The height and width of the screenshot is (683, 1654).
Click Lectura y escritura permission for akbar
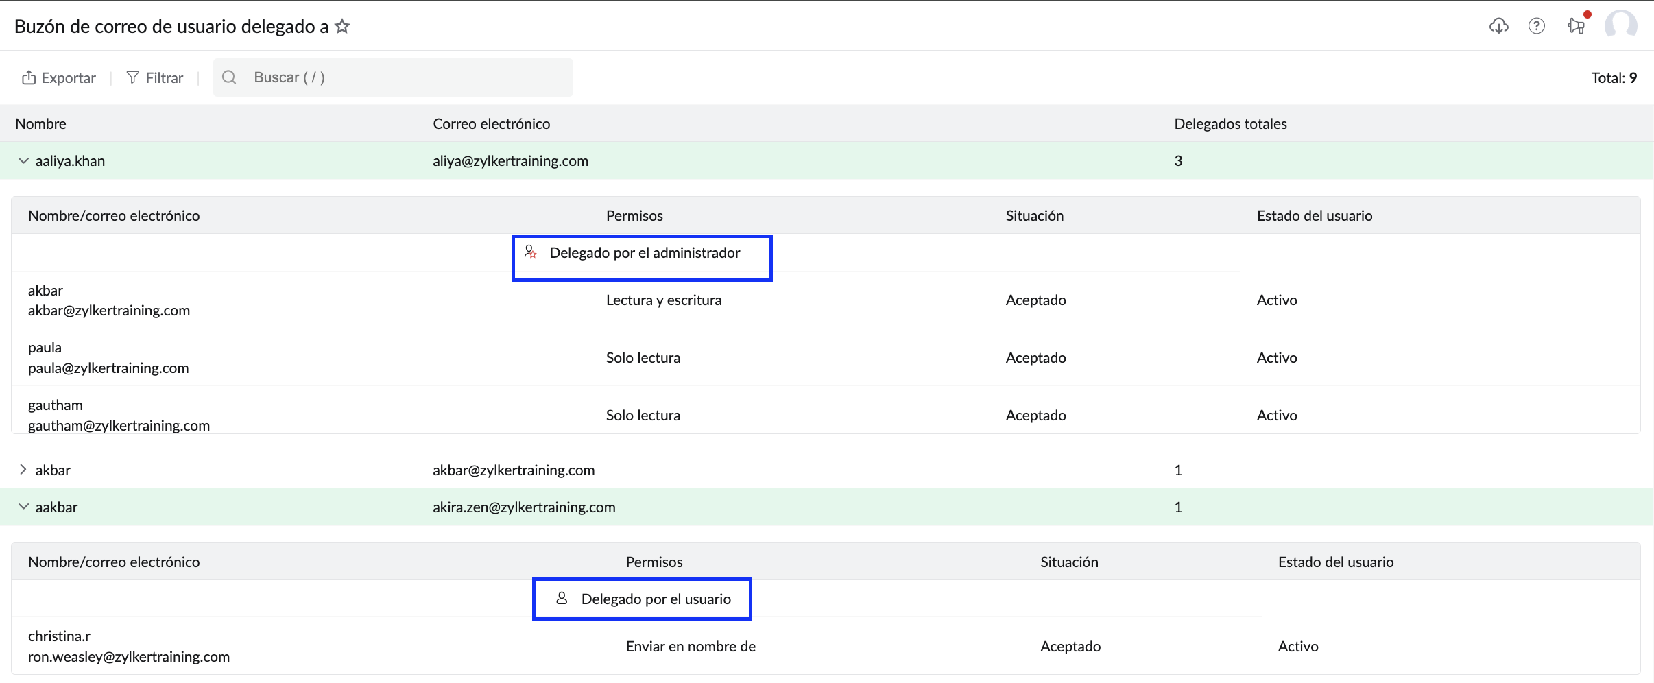tap(664, 300)
